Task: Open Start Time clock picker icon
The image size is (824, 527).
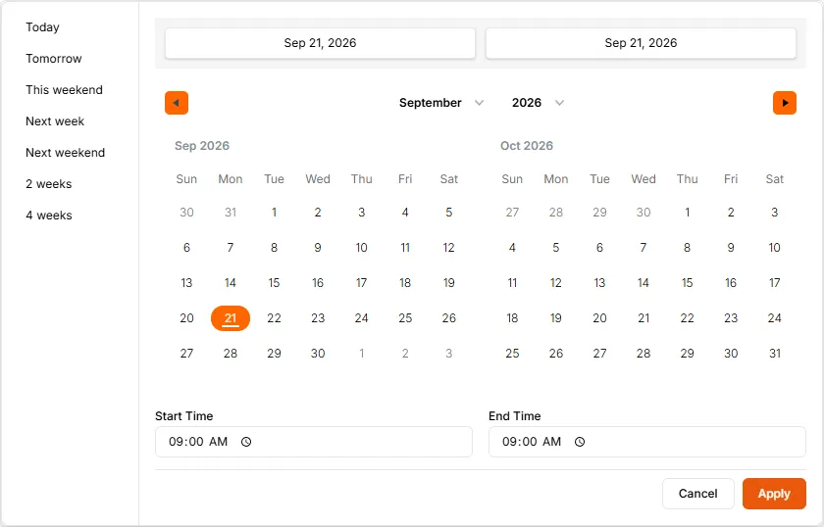Action: pyautogui.click(x=246, y=442)
